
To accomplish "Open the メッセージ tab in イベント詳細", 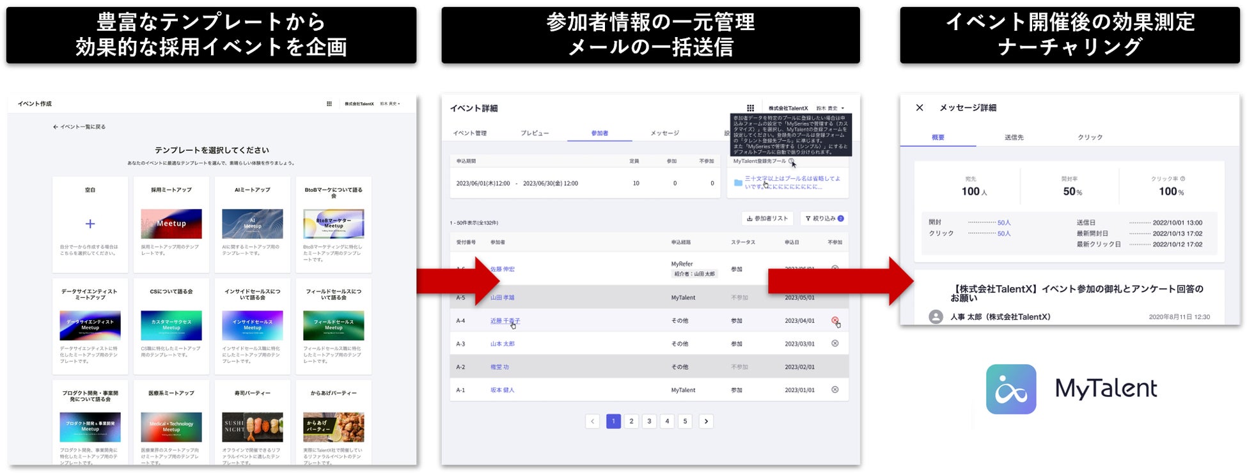I will pyautogui.click(x=665, y=133).
